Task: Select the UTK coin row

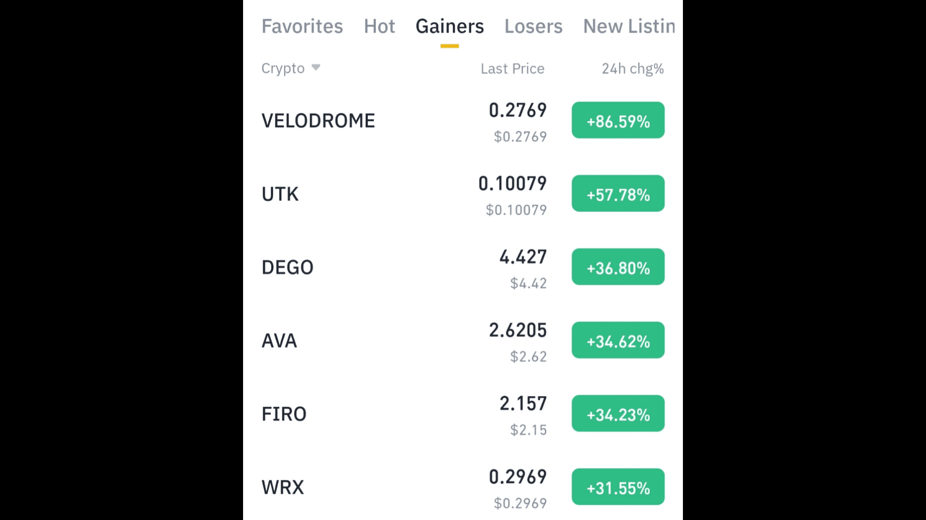Action: [x=280, y=193]
